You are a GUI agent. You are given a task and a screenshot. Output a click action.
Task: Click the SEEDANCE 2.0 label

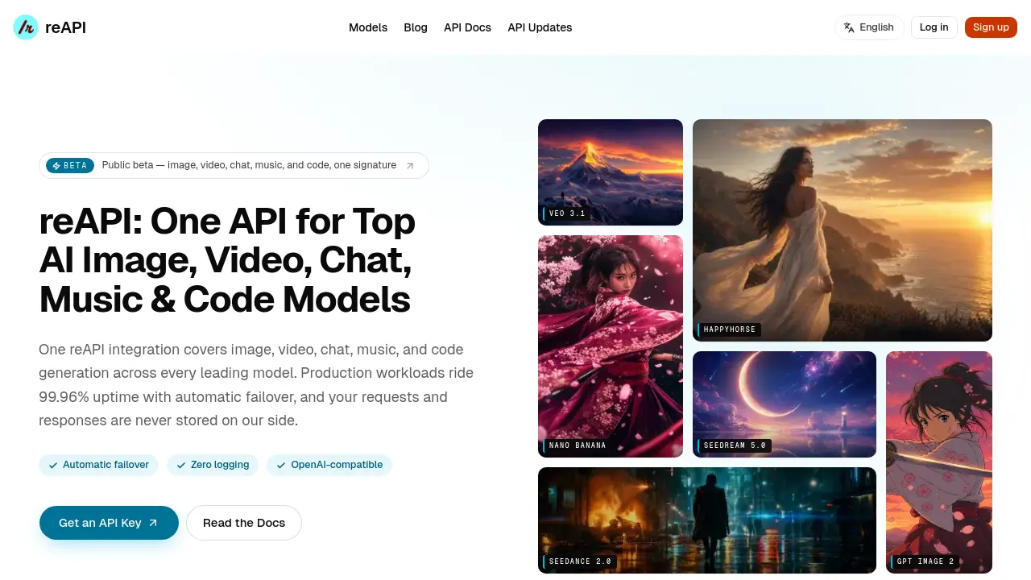[x=580, y=561]
